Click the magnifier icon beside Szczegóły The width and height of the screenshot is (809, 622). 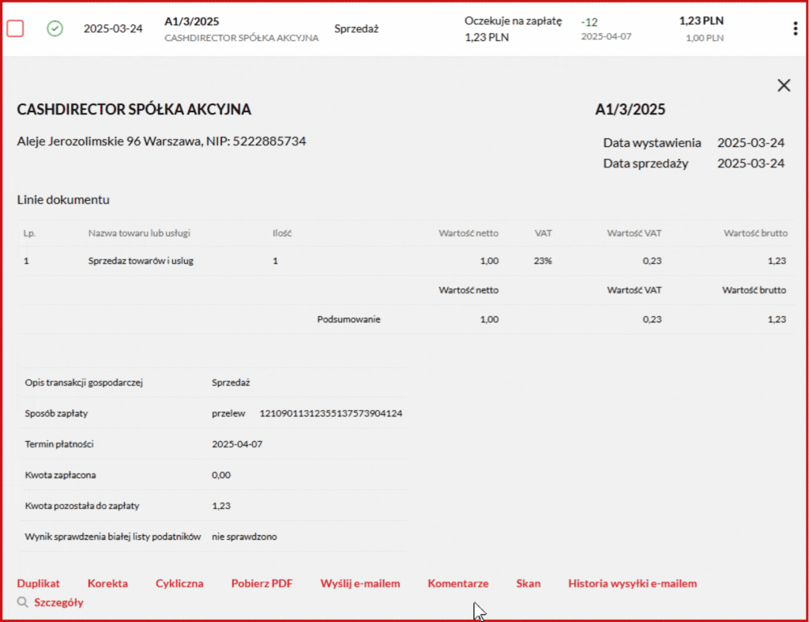pos(22,602)
